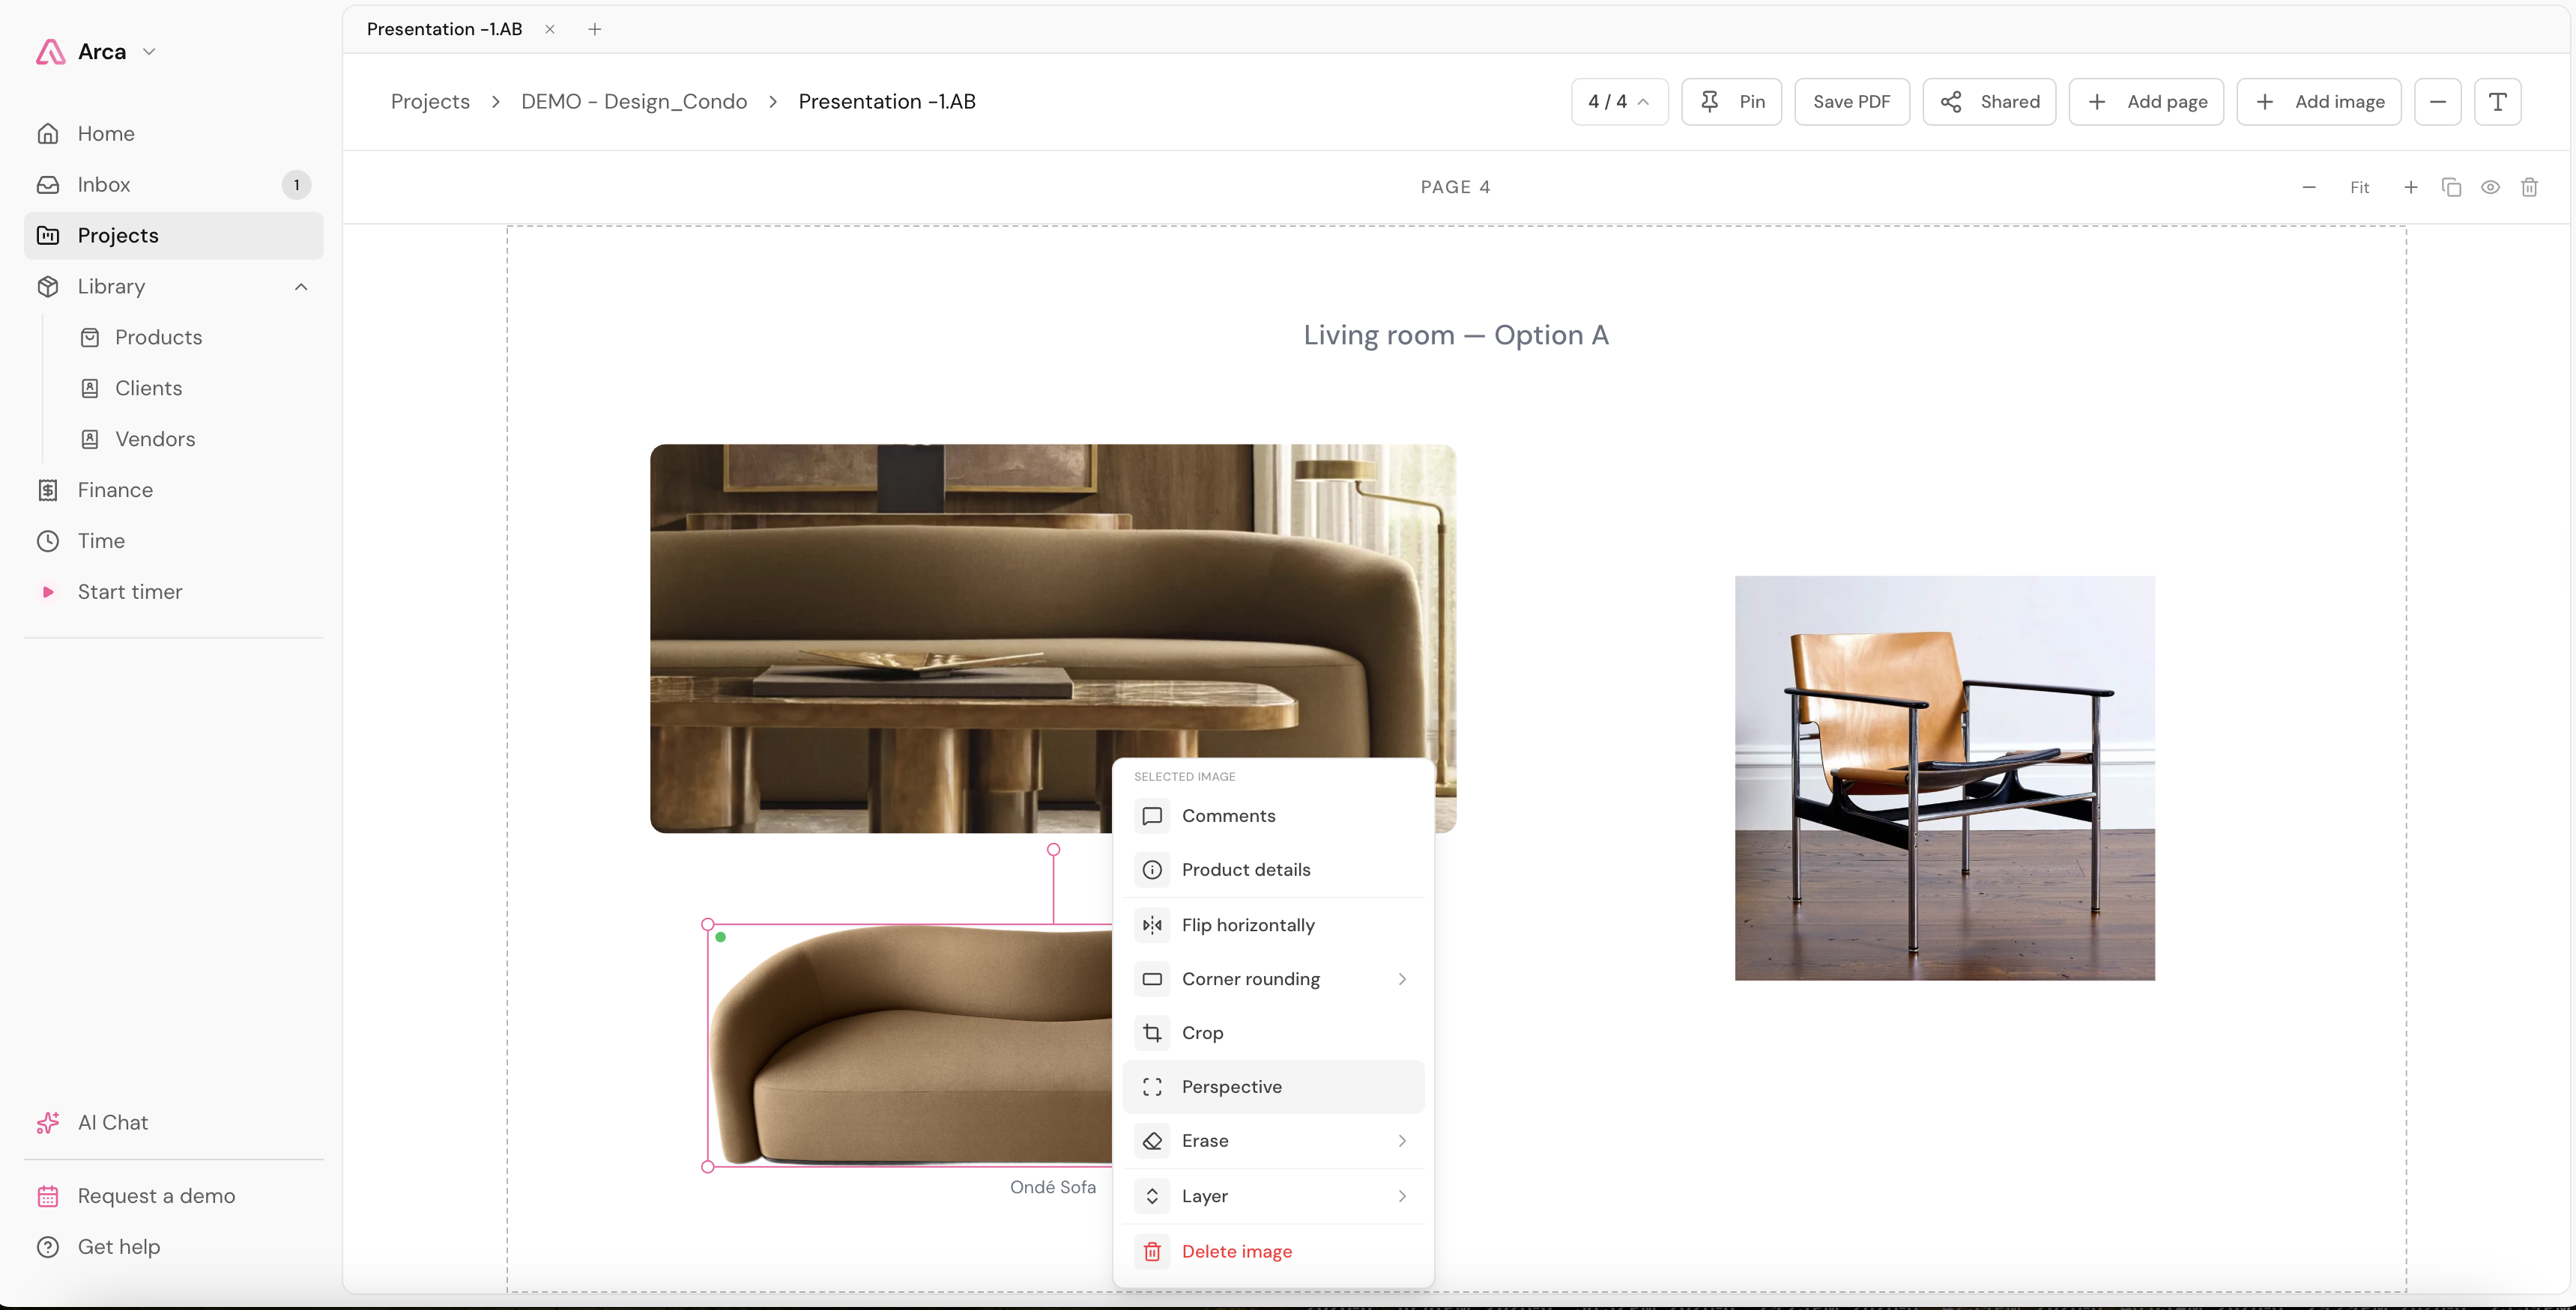The width and height of the screenshot is (2576, 1310).
Task: Click Add page
Action: 2146,102
